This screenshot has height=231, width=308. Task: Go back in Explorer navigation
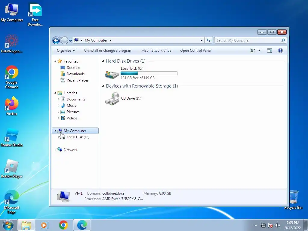[x=56, y=41]
